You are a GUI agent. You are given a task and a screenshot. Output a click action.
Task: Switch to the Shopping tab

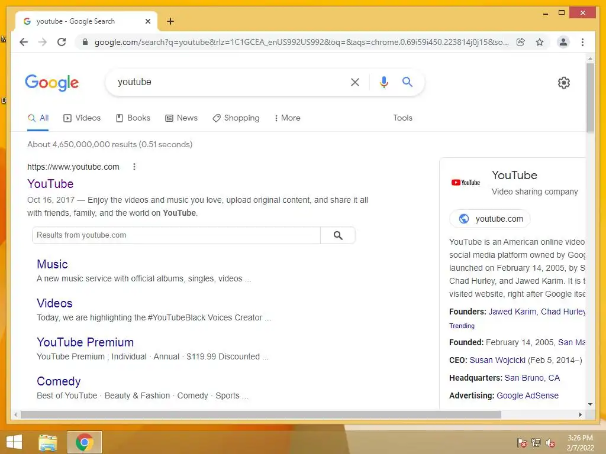tap(236, 118)
